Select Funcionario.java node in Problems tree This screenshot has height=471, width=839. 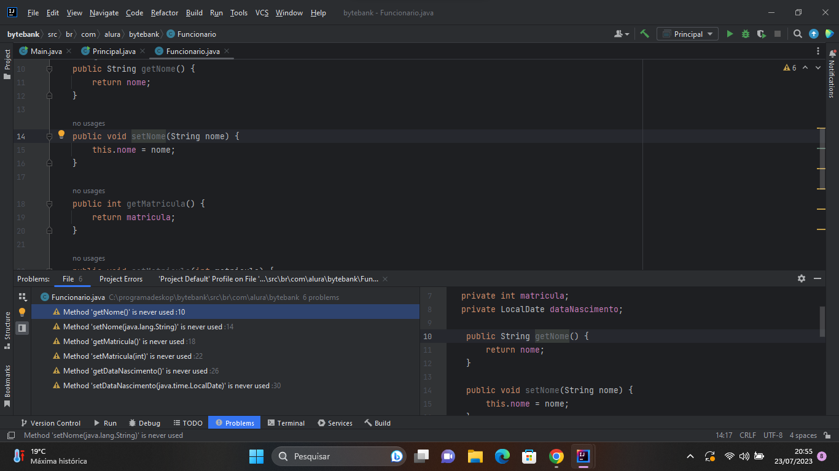[x=225, y=297]
